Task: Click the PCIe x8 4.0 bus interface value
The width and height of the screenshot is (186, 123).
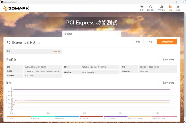Action: (x=29, y=75)
